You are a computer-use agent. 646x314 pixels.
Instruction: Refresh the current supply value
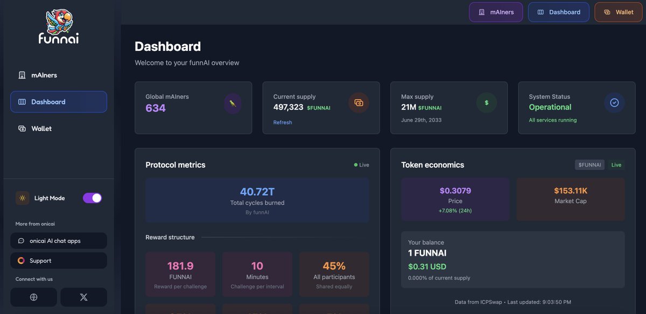[283, 123]
